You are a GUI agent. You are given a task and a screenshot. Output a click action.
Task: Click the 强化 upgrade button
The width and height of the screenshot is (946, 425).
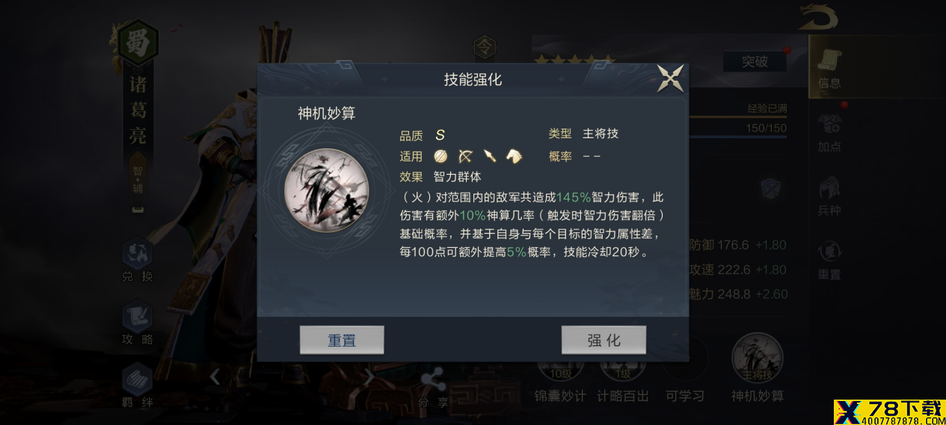(603, 340)
